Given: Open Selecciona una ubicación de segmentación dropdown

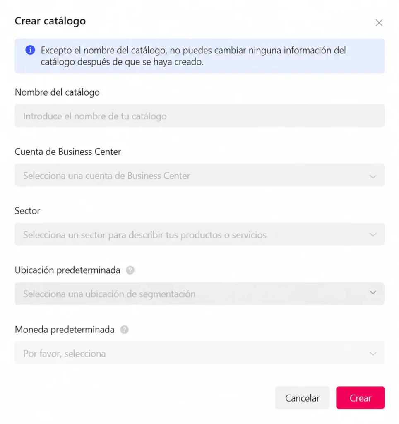Looking at the screenshot, I should coord(199,294).
